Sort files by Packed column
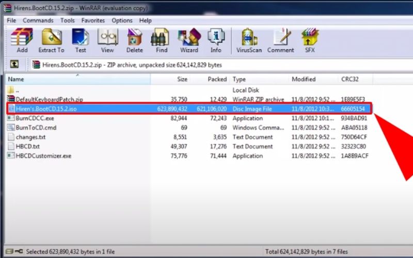 tap(210, 79)
